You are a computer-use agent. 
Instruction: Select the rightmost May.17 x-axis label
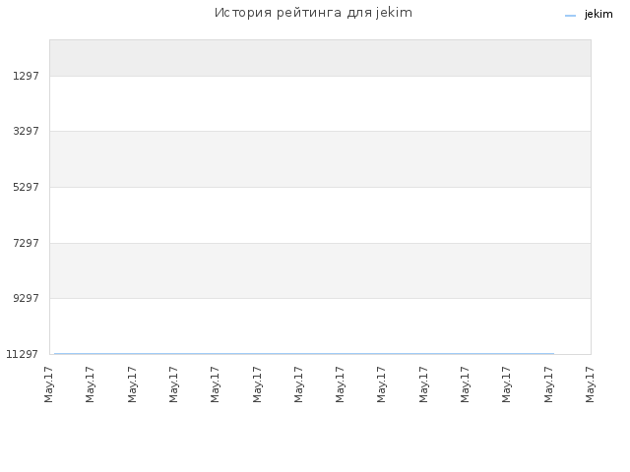tap(590, 384)
